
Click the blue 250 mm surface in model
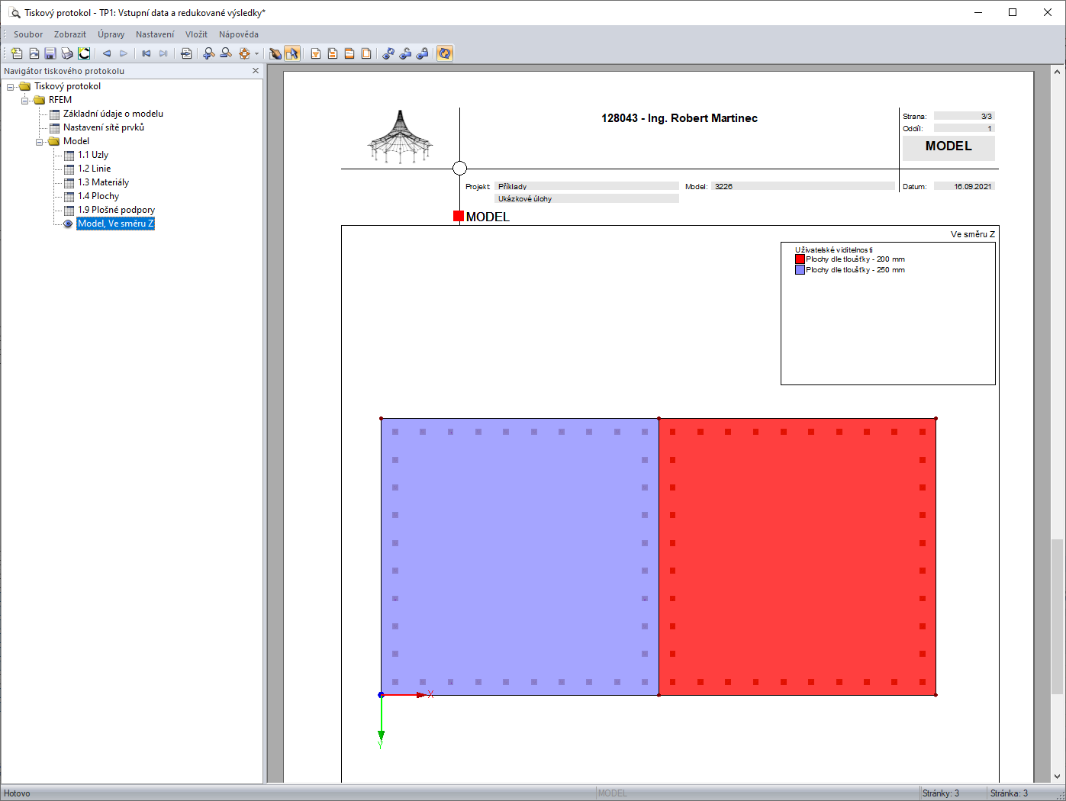click(520, 557)
